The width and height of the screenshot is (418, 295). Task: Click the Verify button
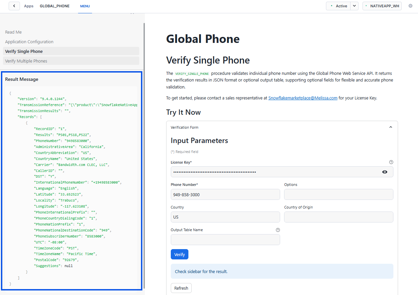coord(179,254)
